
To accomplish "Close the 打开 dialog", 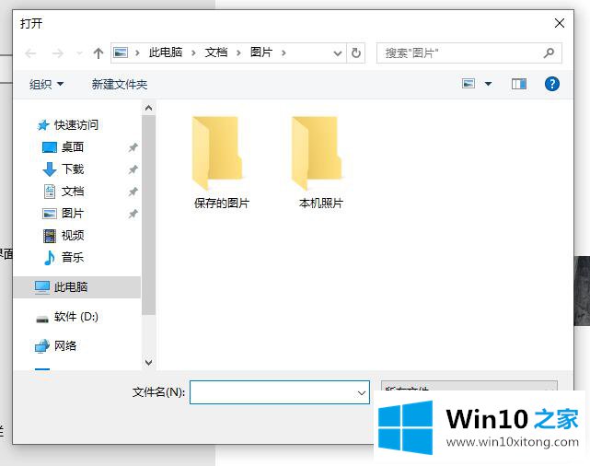I will click(x=559, y=23).
